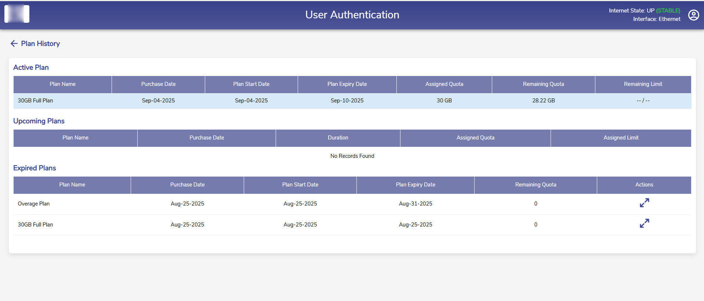
Task: Click the Remaining Limit column header
Action: coord(643,84)
